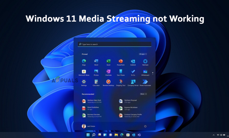This screenshot has height=138, width=229.
Task: Open the To Do app
Action: point(133,73)
